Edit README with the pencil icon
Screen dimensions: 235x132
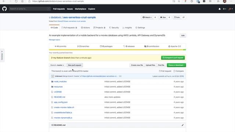click(182, 125)
